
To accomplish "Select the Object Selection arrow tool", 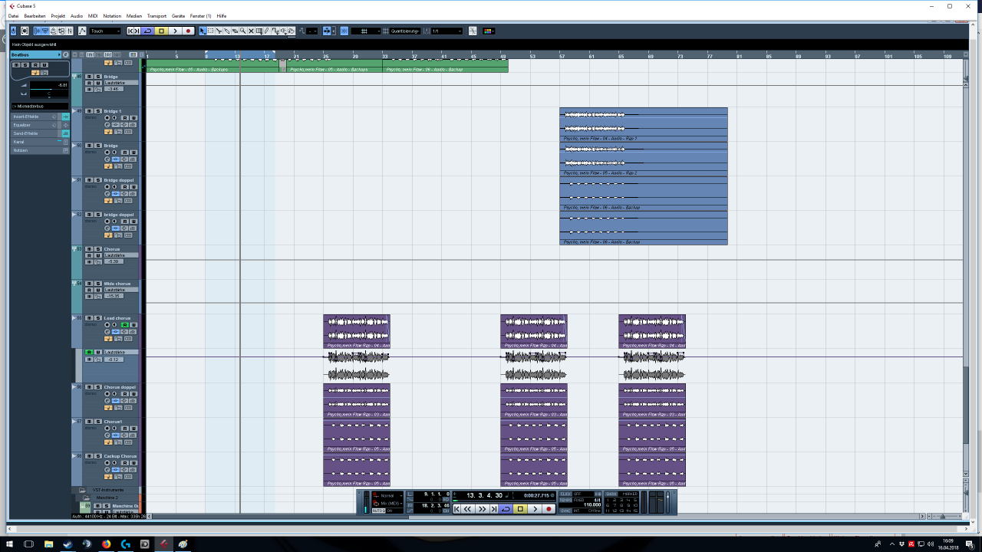I will point(203,31).
